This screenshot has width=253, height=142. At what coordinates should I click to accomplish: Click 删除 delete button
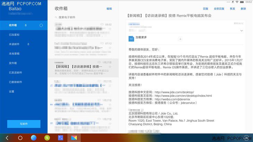(x=243, y=9)
